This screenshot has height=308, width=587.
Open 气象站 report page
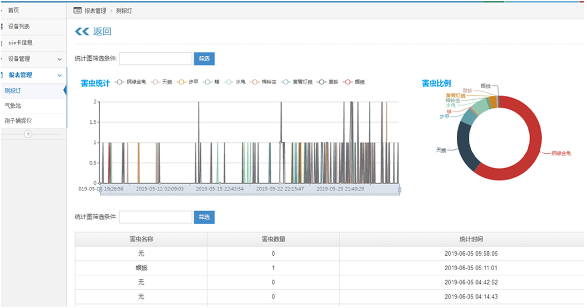coord(14,106)
